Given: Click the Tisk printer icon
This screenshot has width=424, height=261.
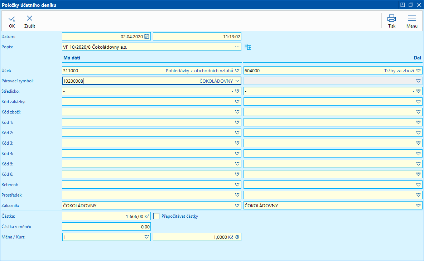Looking at the screenshot, I should (x=392, y=19).
